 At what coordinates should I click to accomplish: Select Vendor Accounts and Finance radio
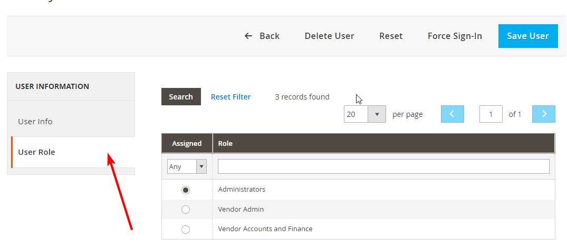click(186, 229)
